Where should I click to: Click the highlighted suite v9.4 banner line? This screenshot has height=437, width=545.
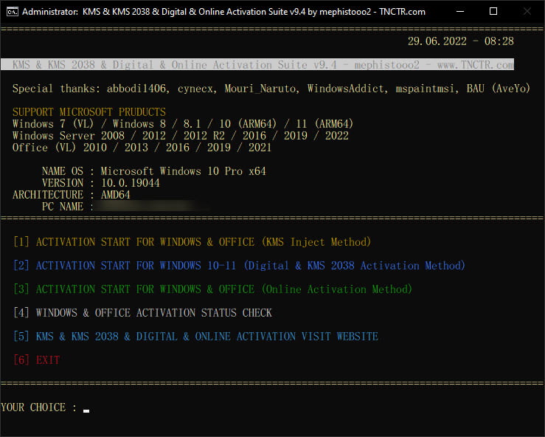click(257, 64)
